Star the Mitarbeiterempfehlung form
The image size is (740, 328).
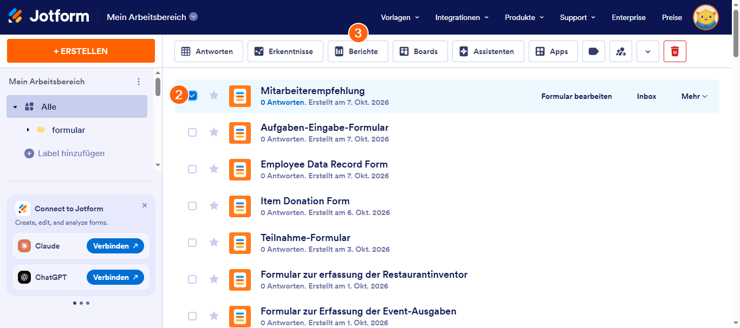click(214, 96)
